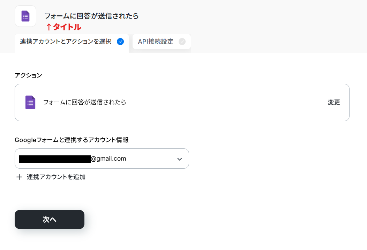Click the アクション section label
This screenshot has width=367, height=250.
pyautogui.click(x=28, y=75)
